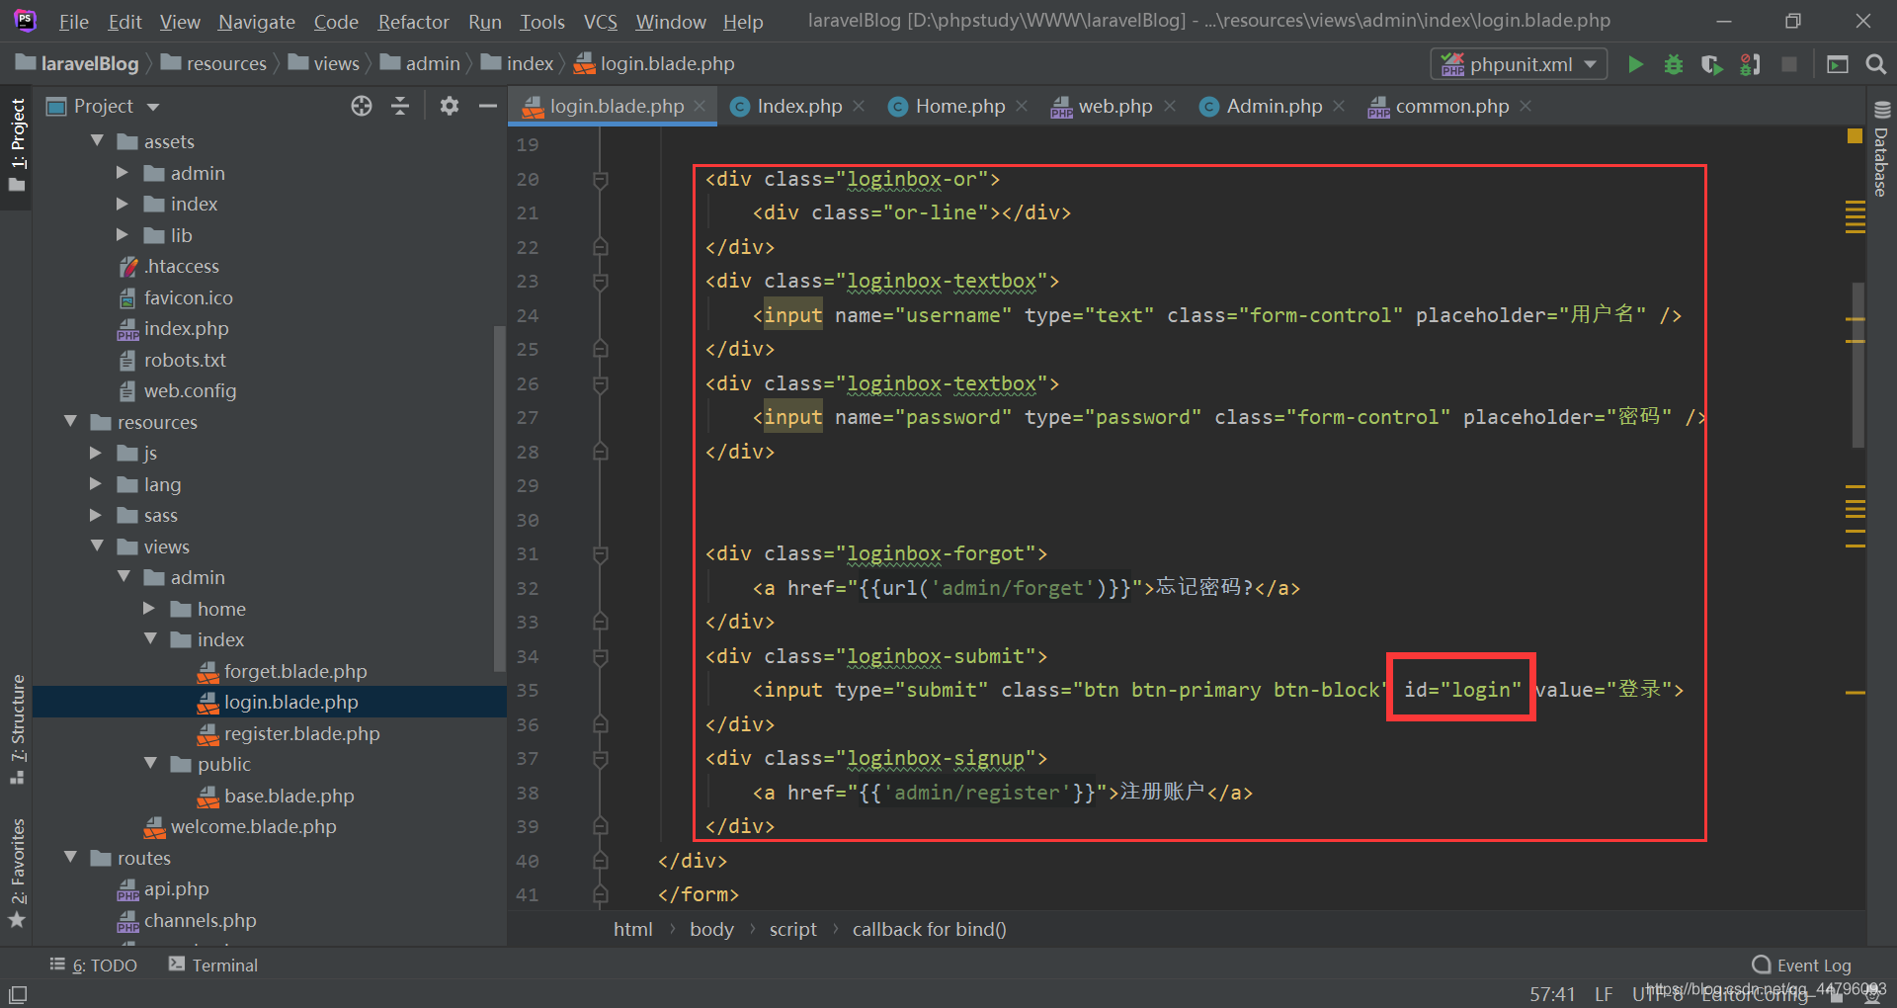
Task: Close the web.php tab
Action: [x=1170, y=106]
